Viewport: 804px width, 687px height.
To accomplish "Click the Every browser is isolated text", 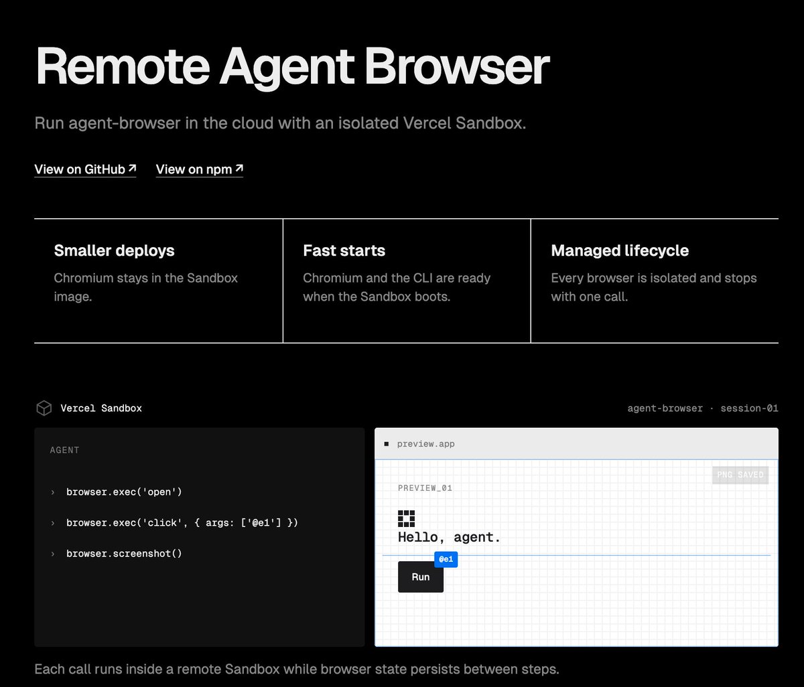I will 654,287.
